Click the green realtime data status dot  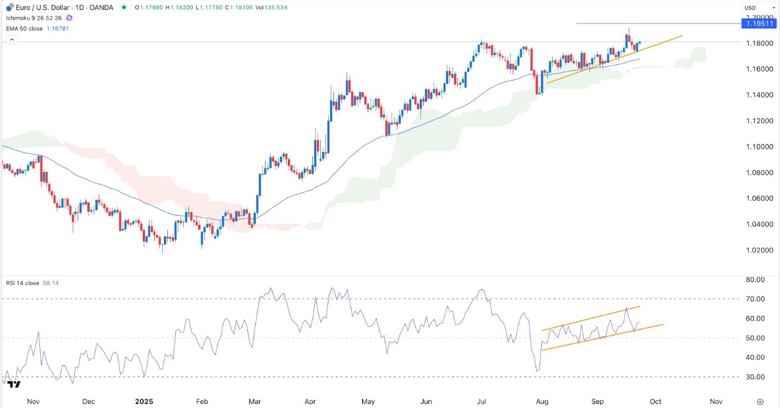[x=124, y=7]
